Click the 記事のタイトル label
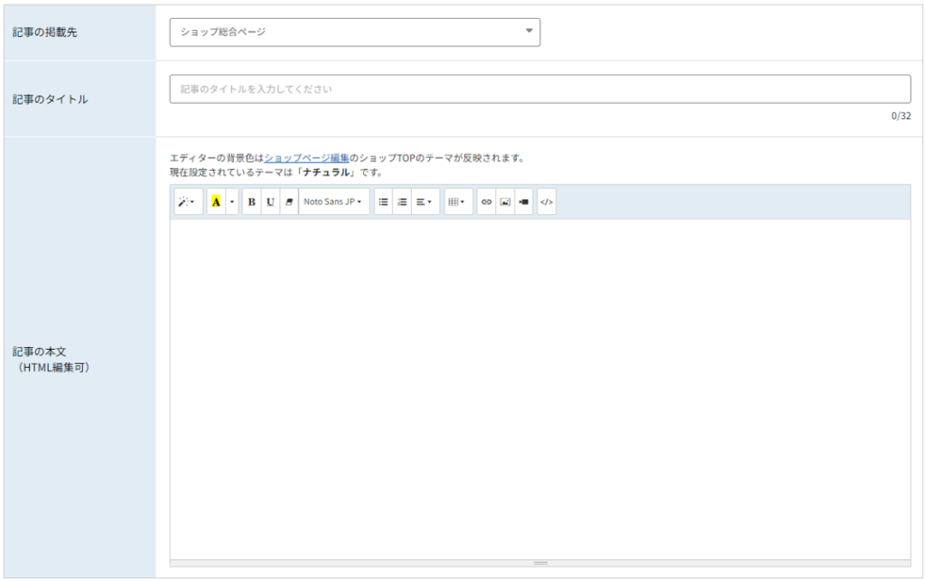The image size is (925, 581). (51, 99)
